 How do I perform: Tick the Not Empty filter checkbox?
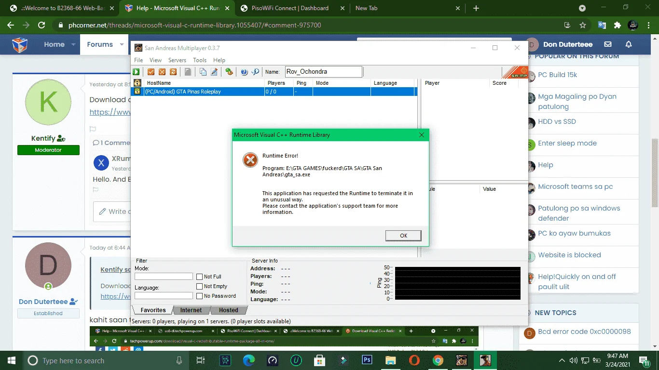point(199,286)
